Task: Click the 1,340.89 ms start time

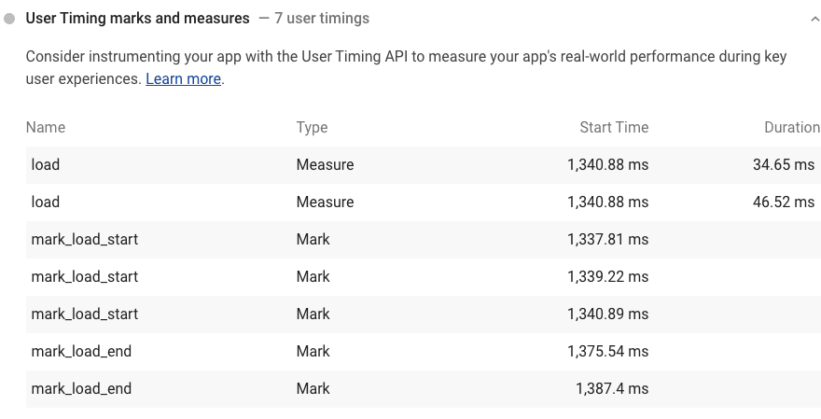Action: (x=607, y=314)
